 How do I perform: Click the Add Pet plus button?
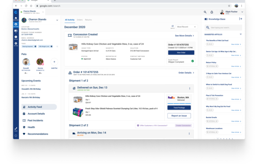pyautogui.click(x=54, y=62)
